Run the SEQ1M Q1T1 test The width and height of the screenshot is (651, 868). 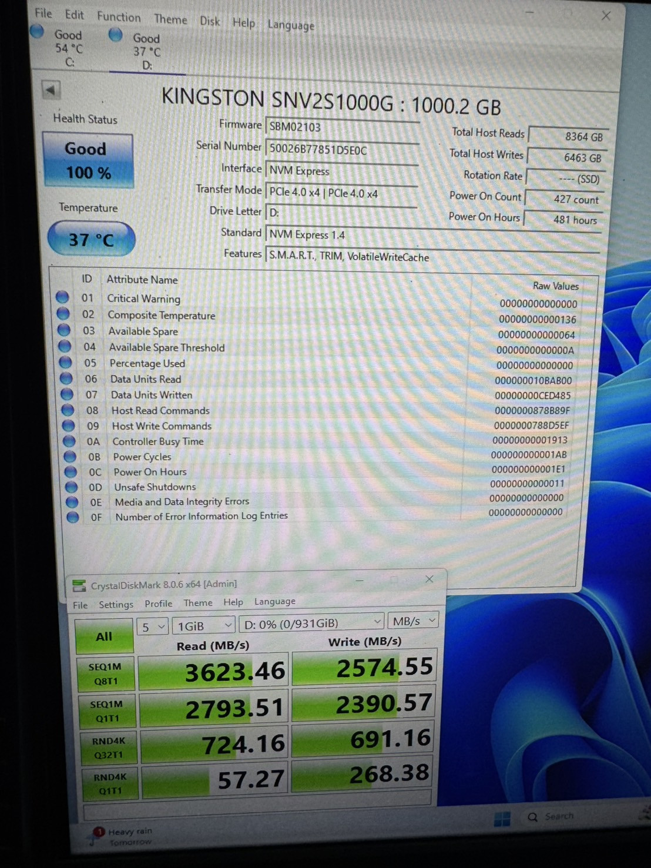click(x=108, y=711)
